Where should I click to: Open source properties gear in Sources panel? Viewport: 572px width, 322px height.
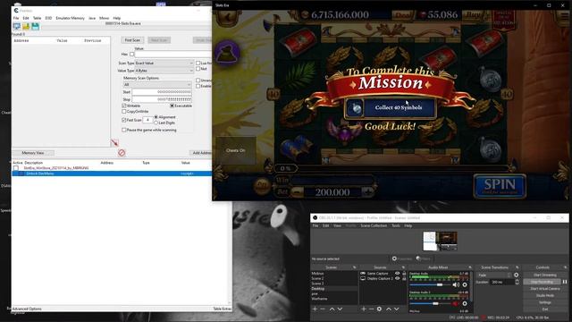[379, 309]
